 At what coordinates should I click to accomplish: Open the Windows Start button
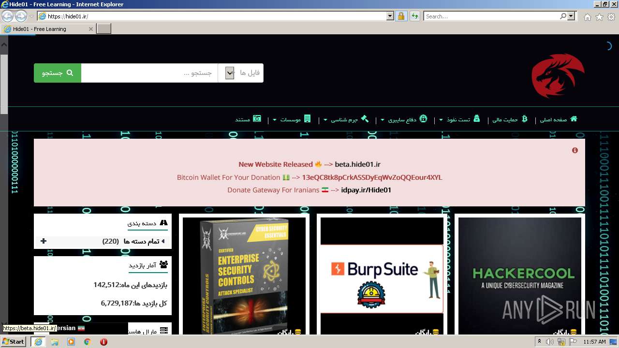(14, 342)
